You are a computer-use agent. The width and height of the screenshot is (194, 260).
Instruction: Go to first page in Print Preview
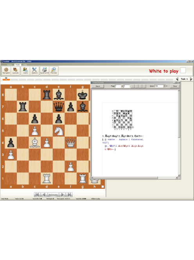[x=132, y=86]
